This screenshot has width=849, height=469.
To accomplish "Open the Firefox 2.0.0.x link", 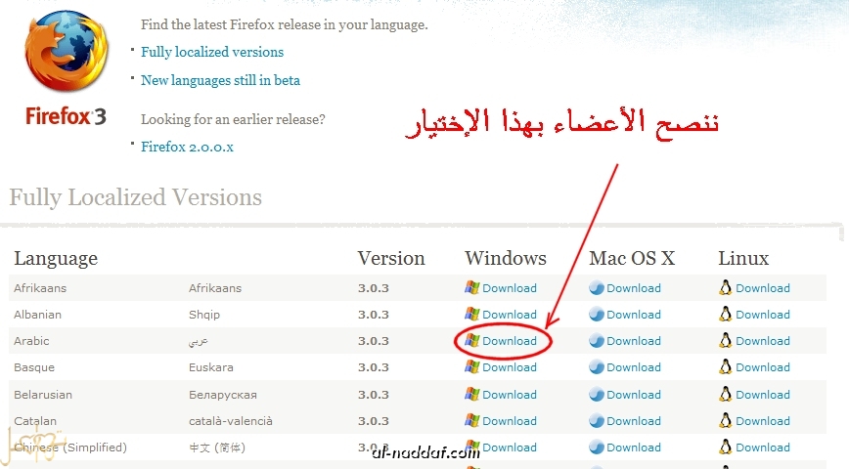I will [x=188, y=147].
